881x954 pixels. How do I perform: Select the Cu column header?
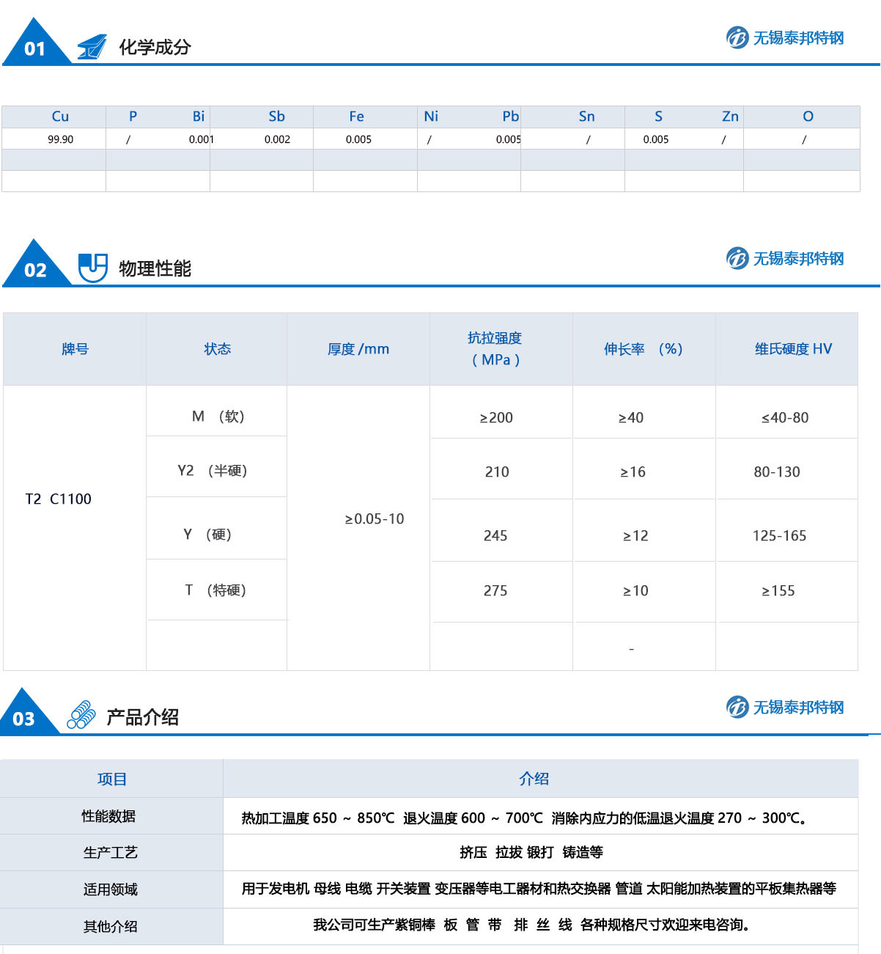point(60,117)
